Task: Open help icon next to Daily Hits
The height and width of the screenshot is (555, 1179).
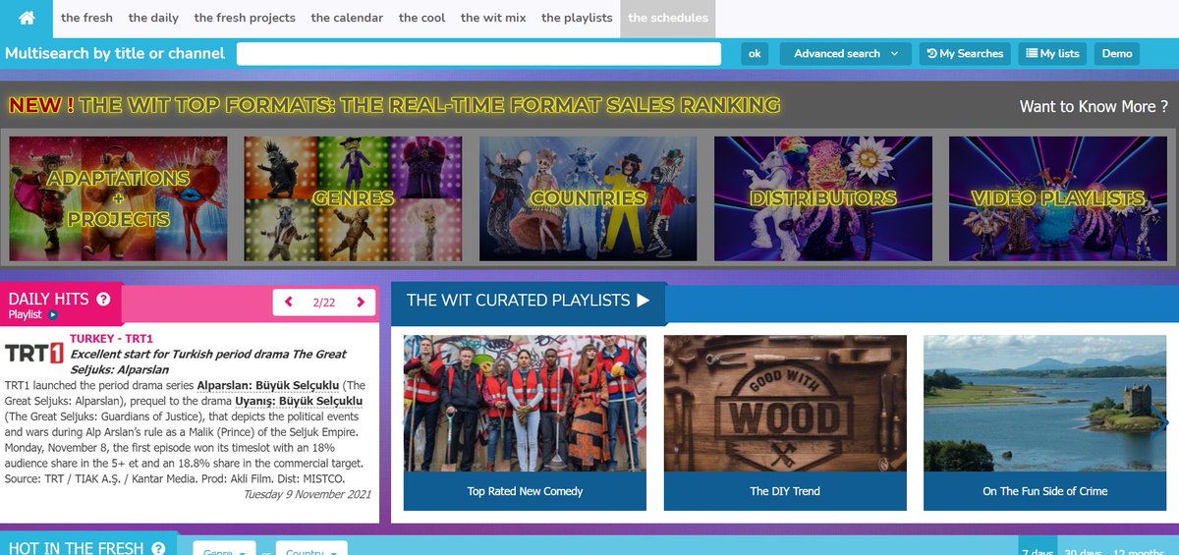Action: (x=103, y=300)
